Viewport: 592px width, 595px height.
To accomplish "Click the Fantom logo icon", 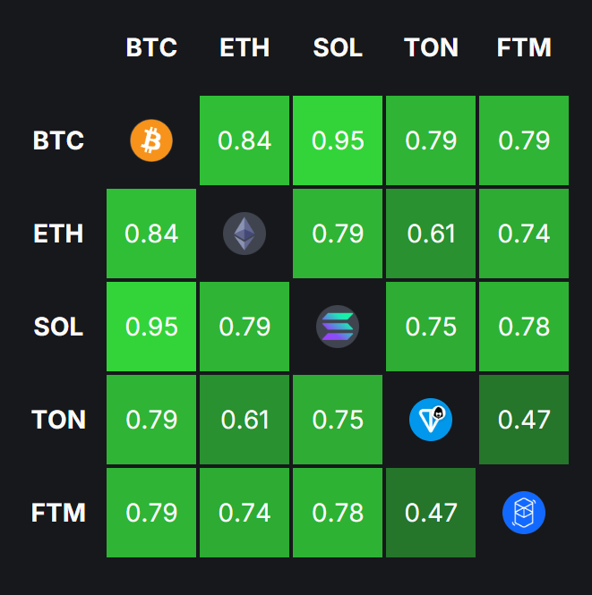I will [524, 513].
